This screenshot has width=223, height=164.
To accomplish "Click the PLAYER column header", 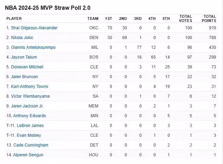I will click(14, 18).
